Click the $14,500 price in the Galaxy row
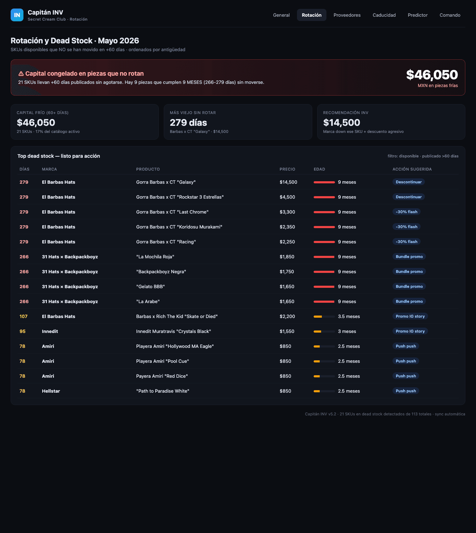 pyautogui.click(x=288, y=182)
